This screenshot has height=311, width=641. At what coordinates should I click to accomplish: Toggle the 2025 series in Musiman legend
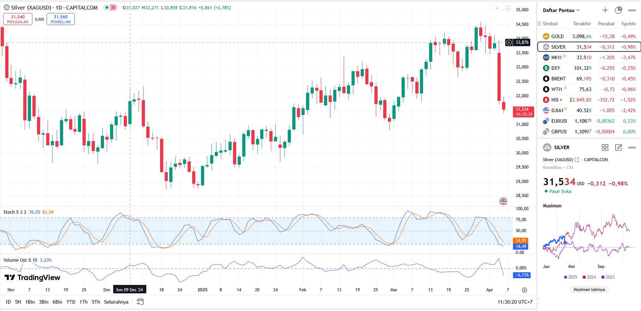click(x=570, y=277)
